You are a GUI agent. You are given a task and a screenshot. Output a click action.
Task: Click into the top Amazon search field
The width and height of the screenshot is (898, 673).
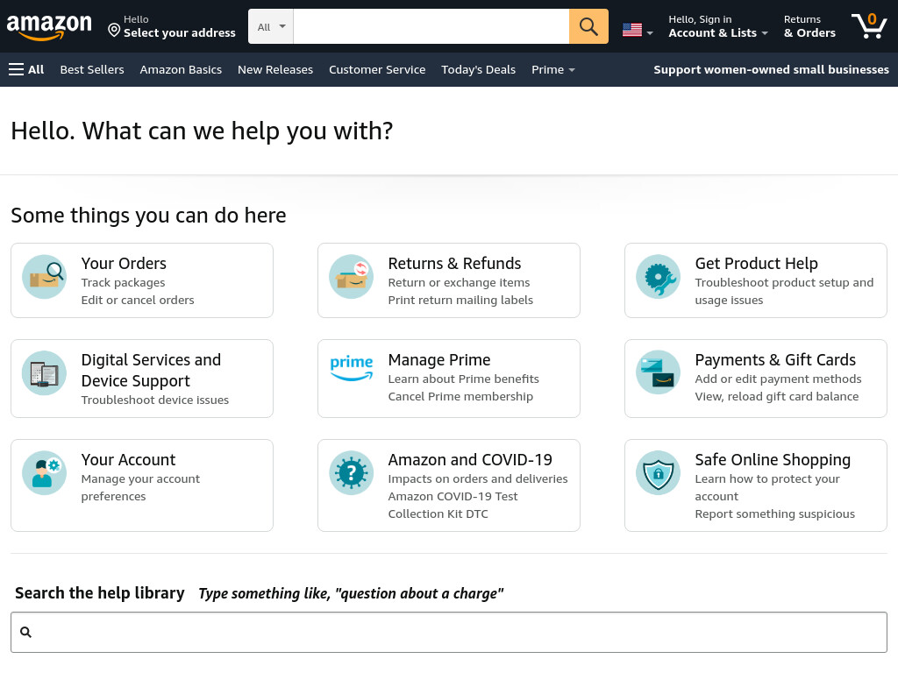click(431, 26)
